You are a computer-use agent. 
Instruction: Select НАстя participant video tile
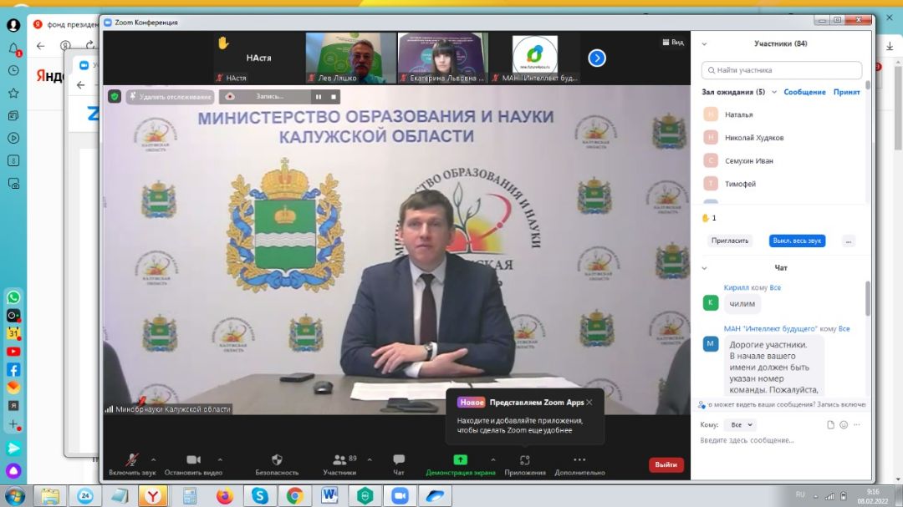click(258, 58)
